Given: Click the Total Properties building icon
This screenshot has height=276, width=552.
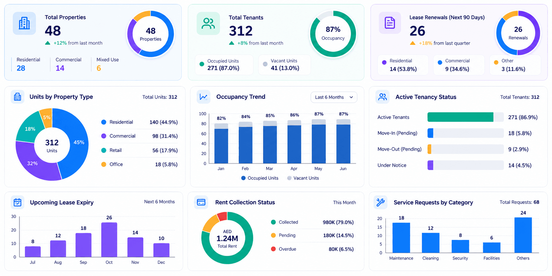Looking at the screenshot, I should 24,23.
